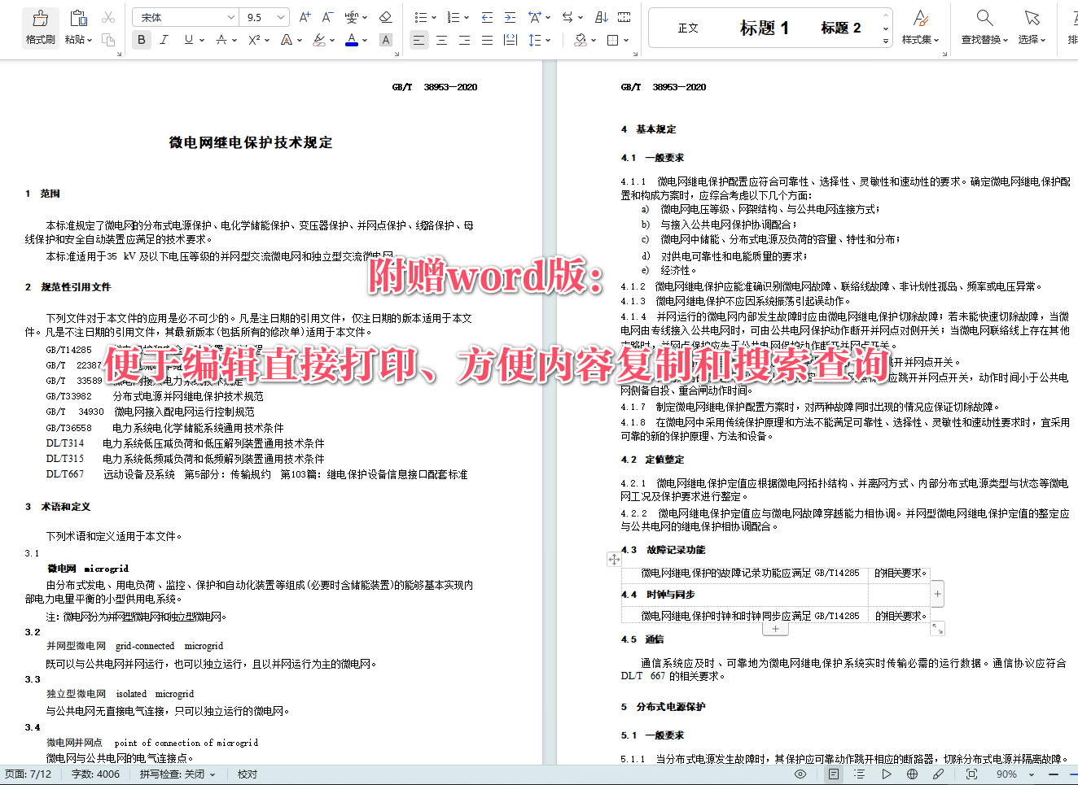Align text left
The image size is (1078, 785).
418,40
